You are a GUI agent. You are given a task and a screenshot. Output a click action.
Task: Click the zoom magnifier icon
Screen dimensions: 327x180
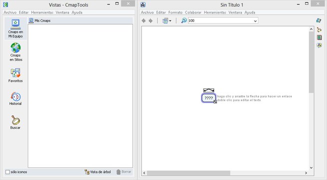click(183, 20)
